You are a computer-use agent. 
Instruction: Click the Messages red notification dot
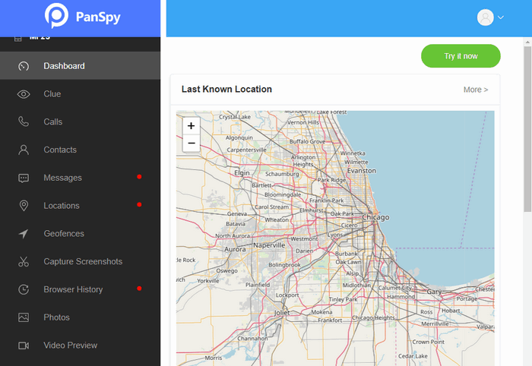pos(139,177)
